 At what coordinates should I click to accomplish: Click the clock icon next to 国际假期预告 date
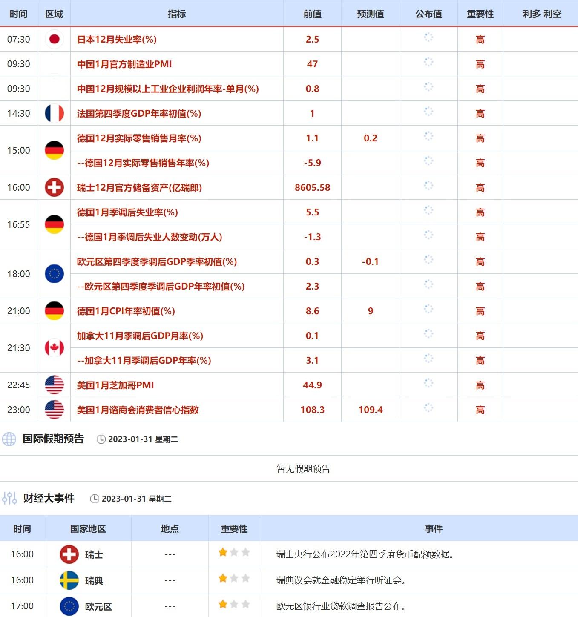click(x=101, y=439)
